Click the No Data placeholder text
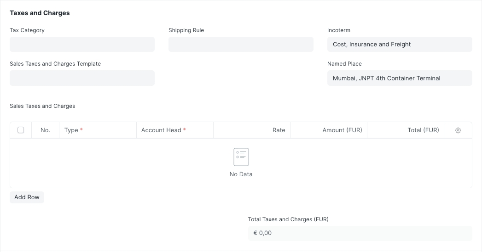482x252 pixels. click(241, 174)
